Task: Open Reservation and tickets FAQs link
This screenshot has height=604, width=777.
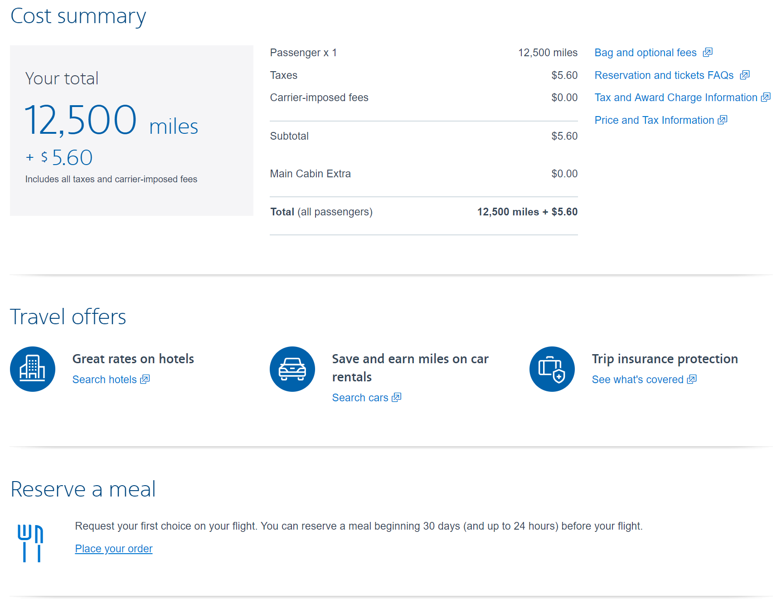Action: click(664, 75)
